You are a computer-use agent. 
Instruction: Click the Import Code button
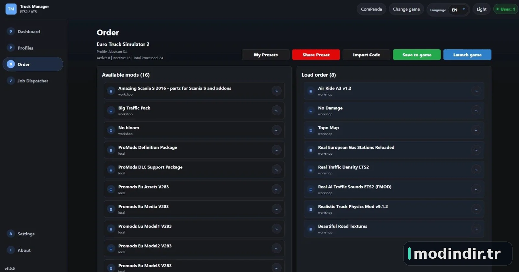point(367,55)
